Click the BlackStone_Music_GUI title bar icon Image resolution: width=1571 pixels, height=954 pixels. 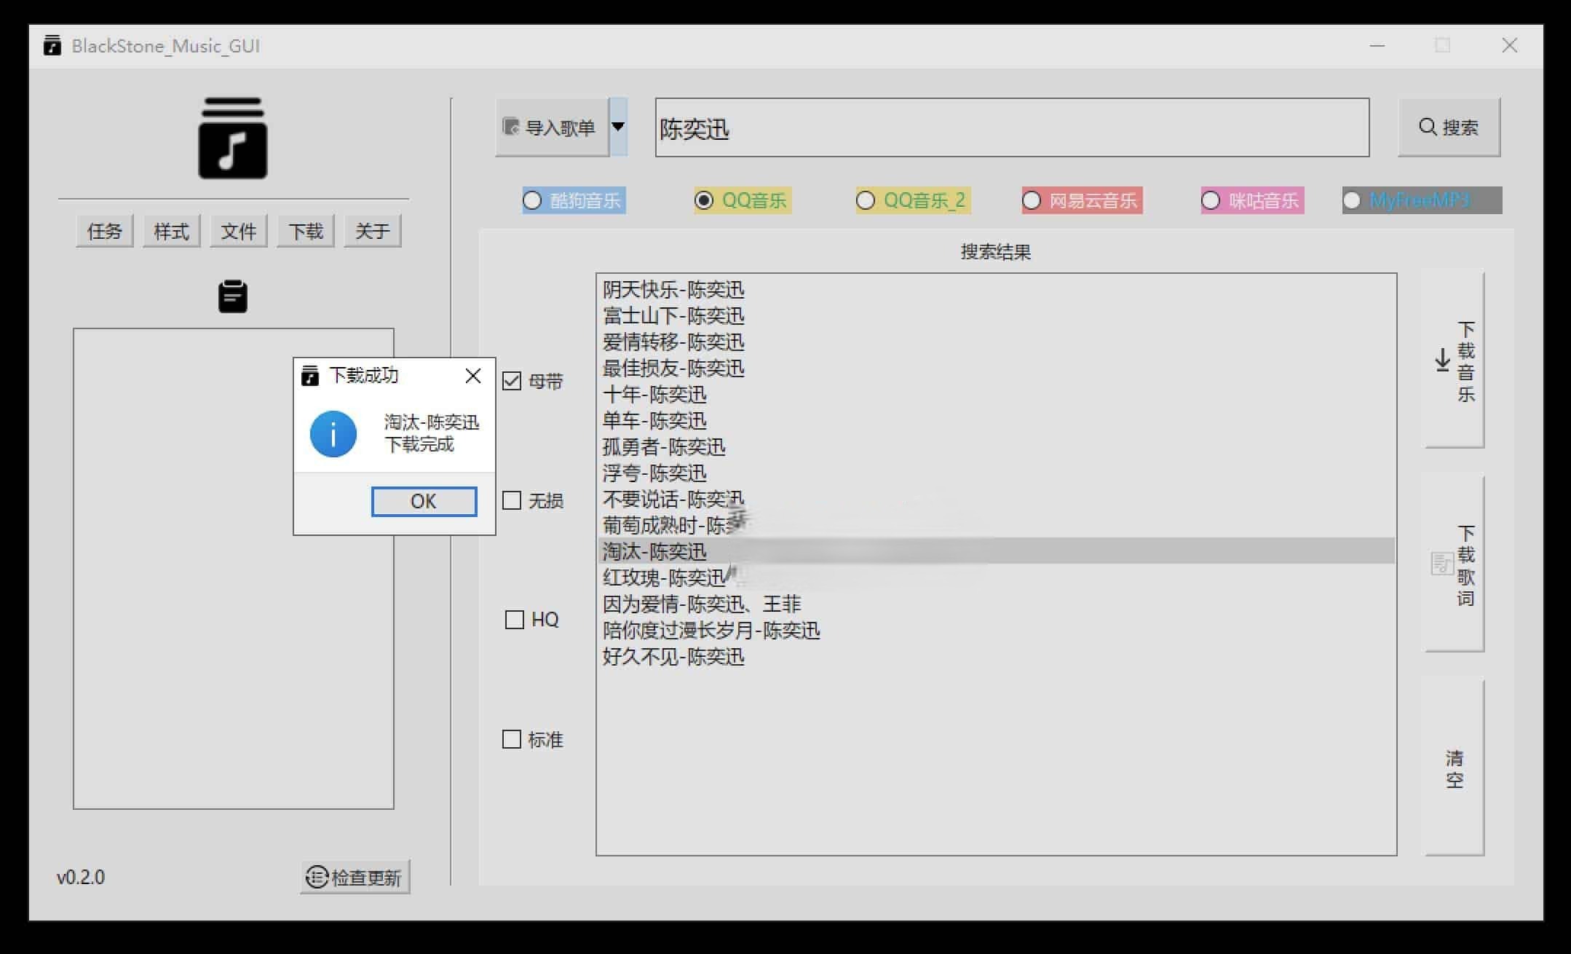[52, 46]
